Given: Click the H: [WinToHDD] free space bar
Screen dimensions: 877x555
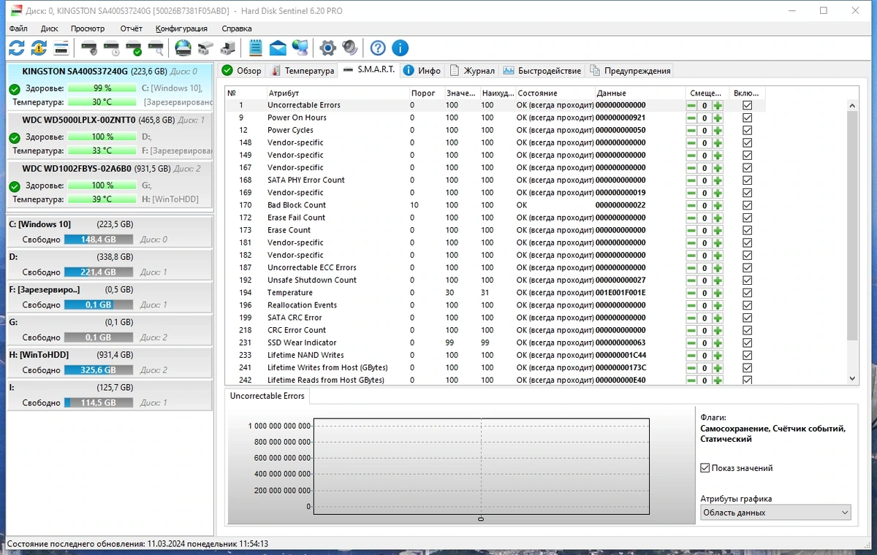Looking at the screenshot, I should tap(99, 370).
